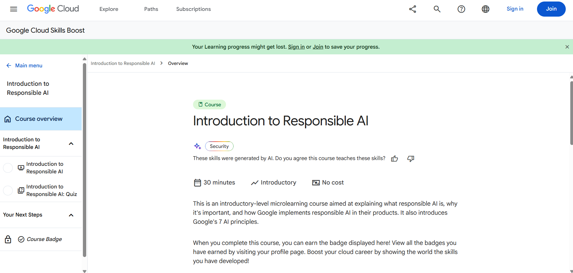This screenshot has height=273, width=573.
Task: Collapse Introduction to Responsible AI section
Action: click(71, 143)
